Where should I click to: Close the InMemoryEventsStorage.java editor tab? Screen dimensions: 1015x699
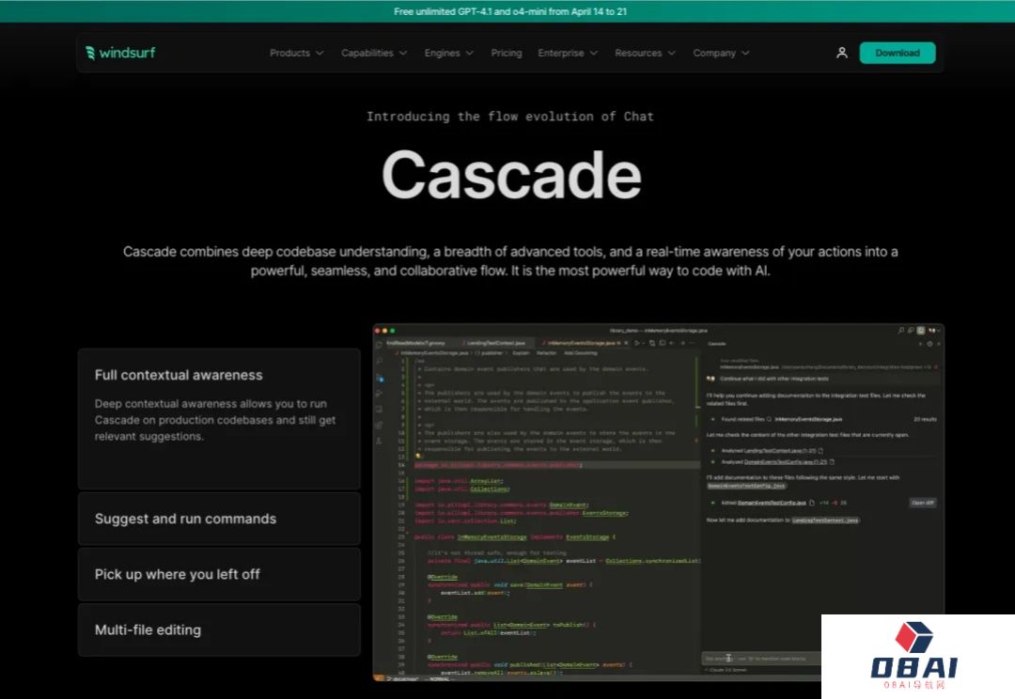(626, 343)
